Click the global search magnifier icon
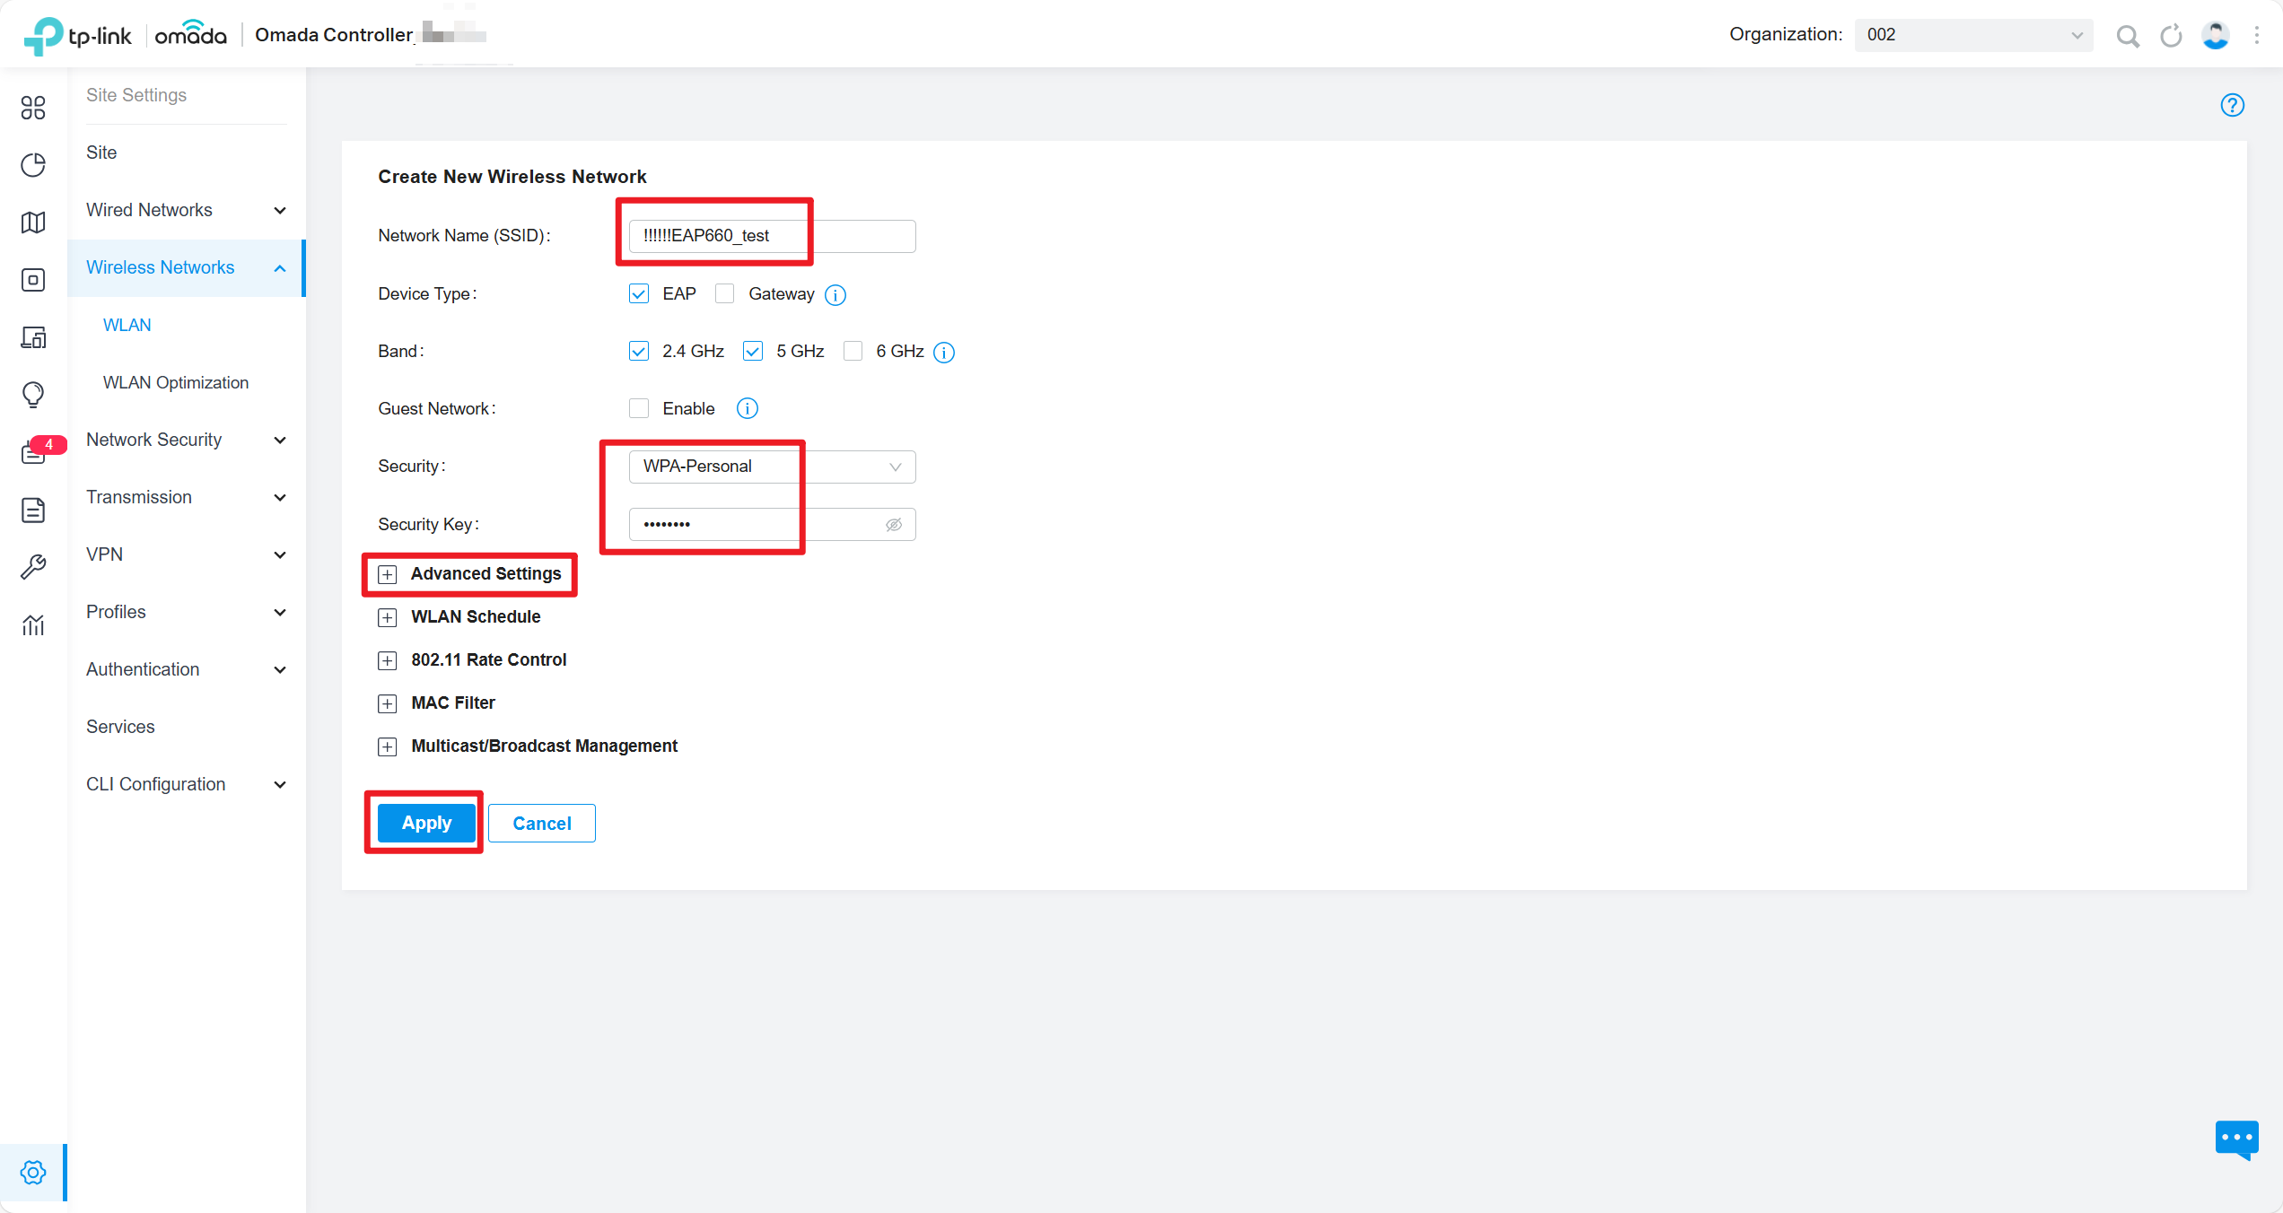2283x1213 pixels. pyautogui.click(x=2128, y=35)
